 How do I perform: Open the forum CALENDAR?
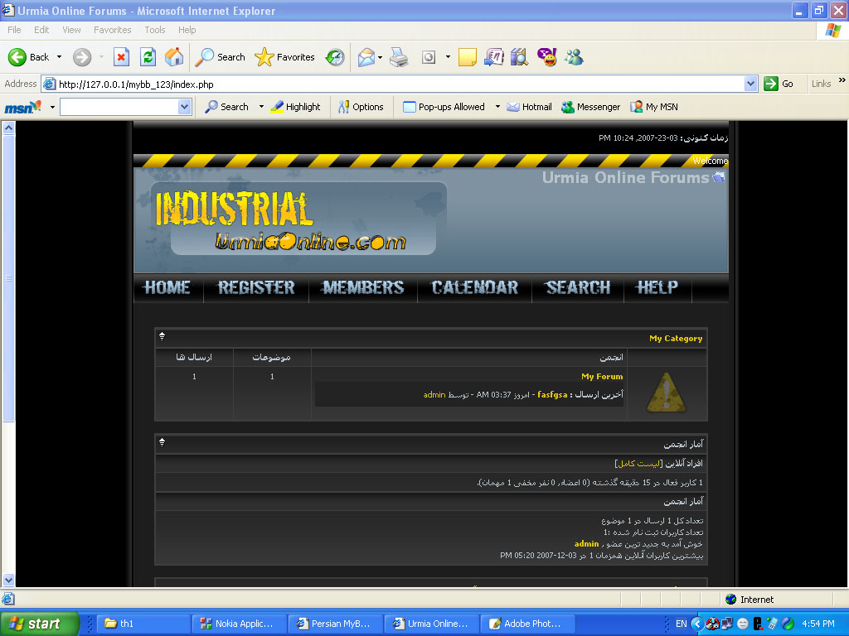tap(474, 287)
